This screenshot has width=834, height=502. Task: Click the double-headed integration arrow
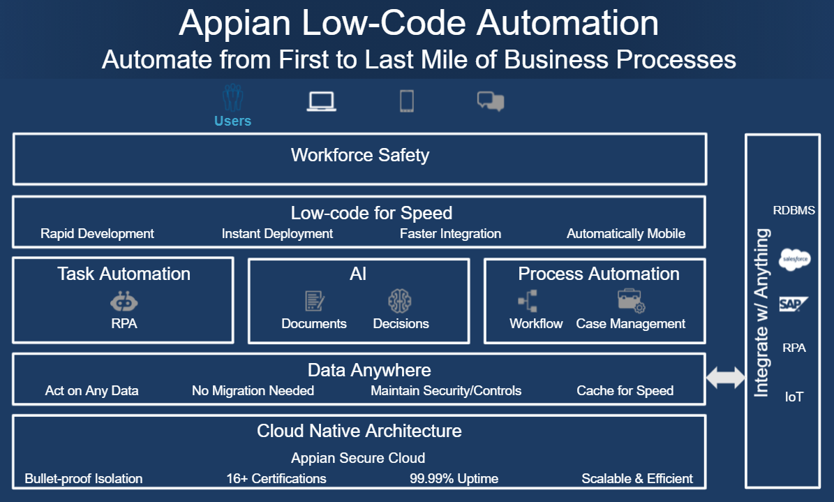726,378
